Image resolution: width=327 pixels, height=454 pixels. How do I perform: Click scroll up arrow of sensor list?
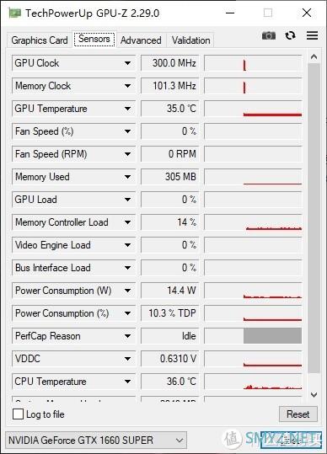coord(314,57)
